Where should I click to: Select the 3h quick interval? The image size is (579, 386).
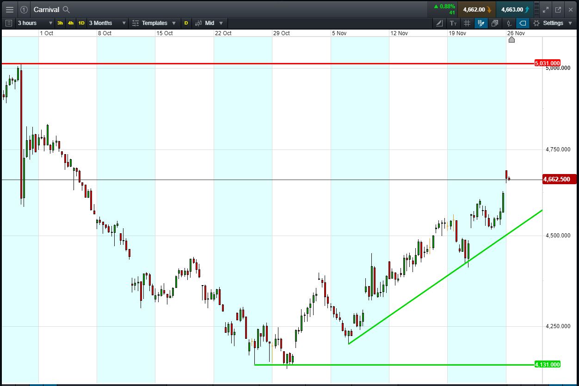[60, 23]
